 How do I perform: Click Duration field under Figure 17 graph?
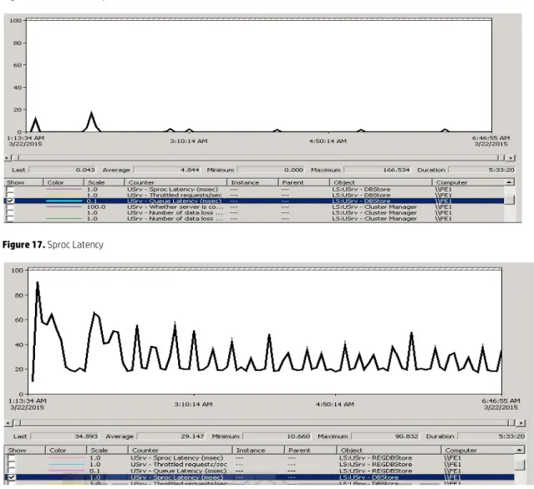[491, 436]
